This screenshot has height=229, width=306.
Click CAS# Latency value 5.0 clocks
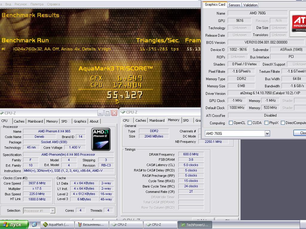pyautogui.click(x=191, y=165)
